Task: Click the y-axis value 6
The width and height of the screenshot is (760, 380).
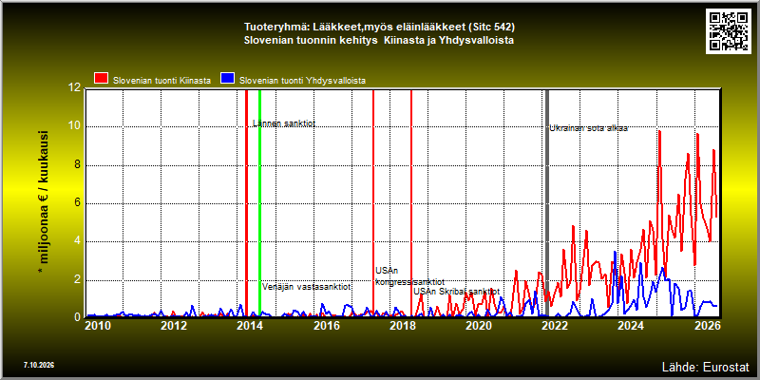Action: pos(77,203)
